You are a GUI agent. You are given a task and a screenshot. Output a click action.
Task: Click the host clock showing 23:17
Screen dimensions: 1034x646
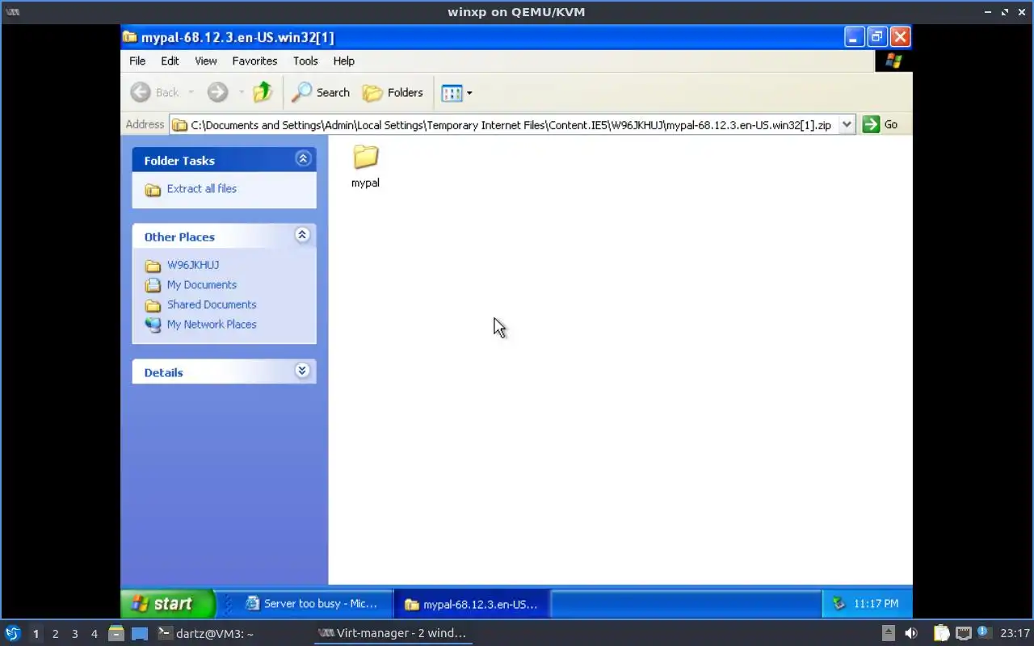[1015, 634]
